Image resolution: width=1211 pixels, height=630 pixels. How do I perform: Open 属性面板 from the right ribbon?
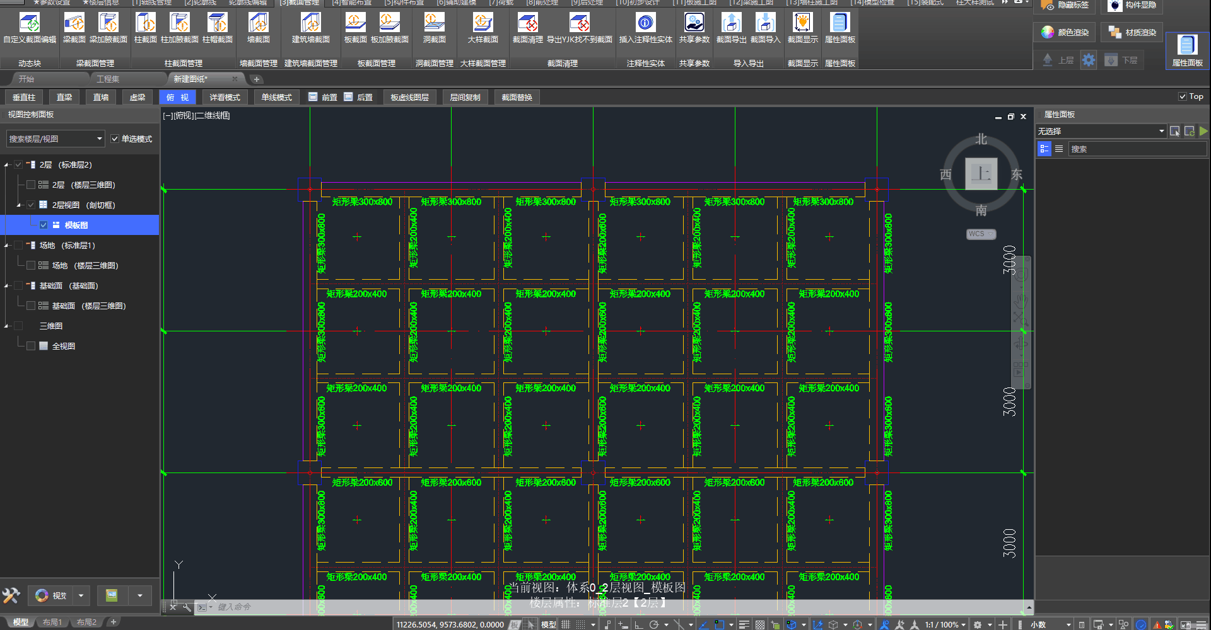point(1187,50)
